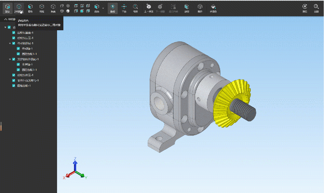Select 圆柱齿轮1-1 in the structure tree

click(29, 54)
